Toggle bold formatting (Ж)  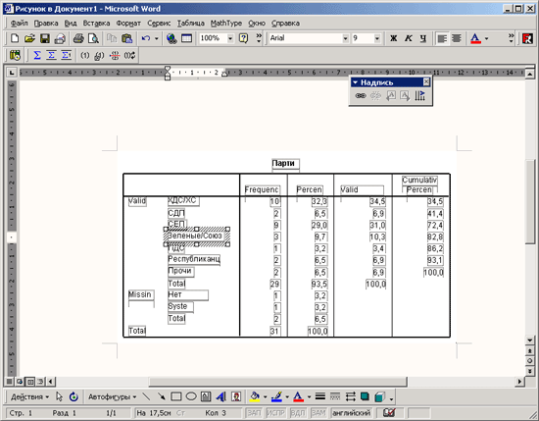click(393, 38)
